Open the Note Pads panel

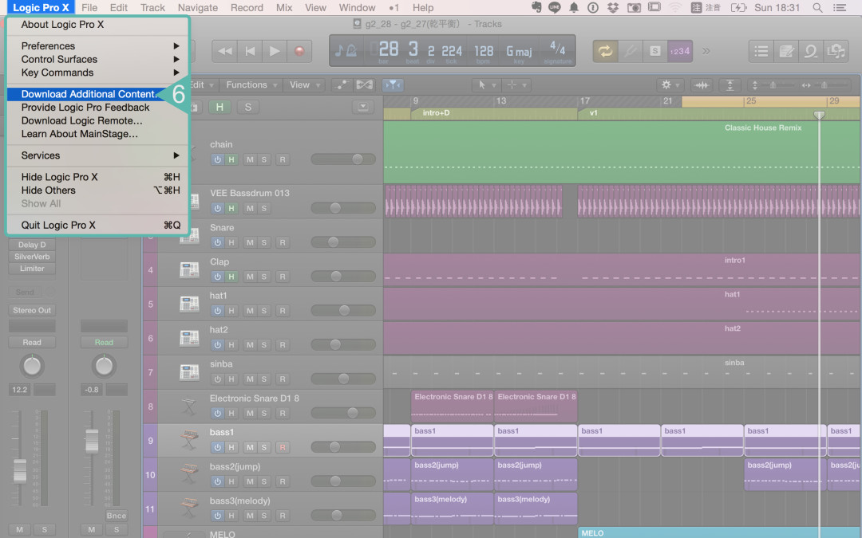pyautogui.click(x=786, y=50)
